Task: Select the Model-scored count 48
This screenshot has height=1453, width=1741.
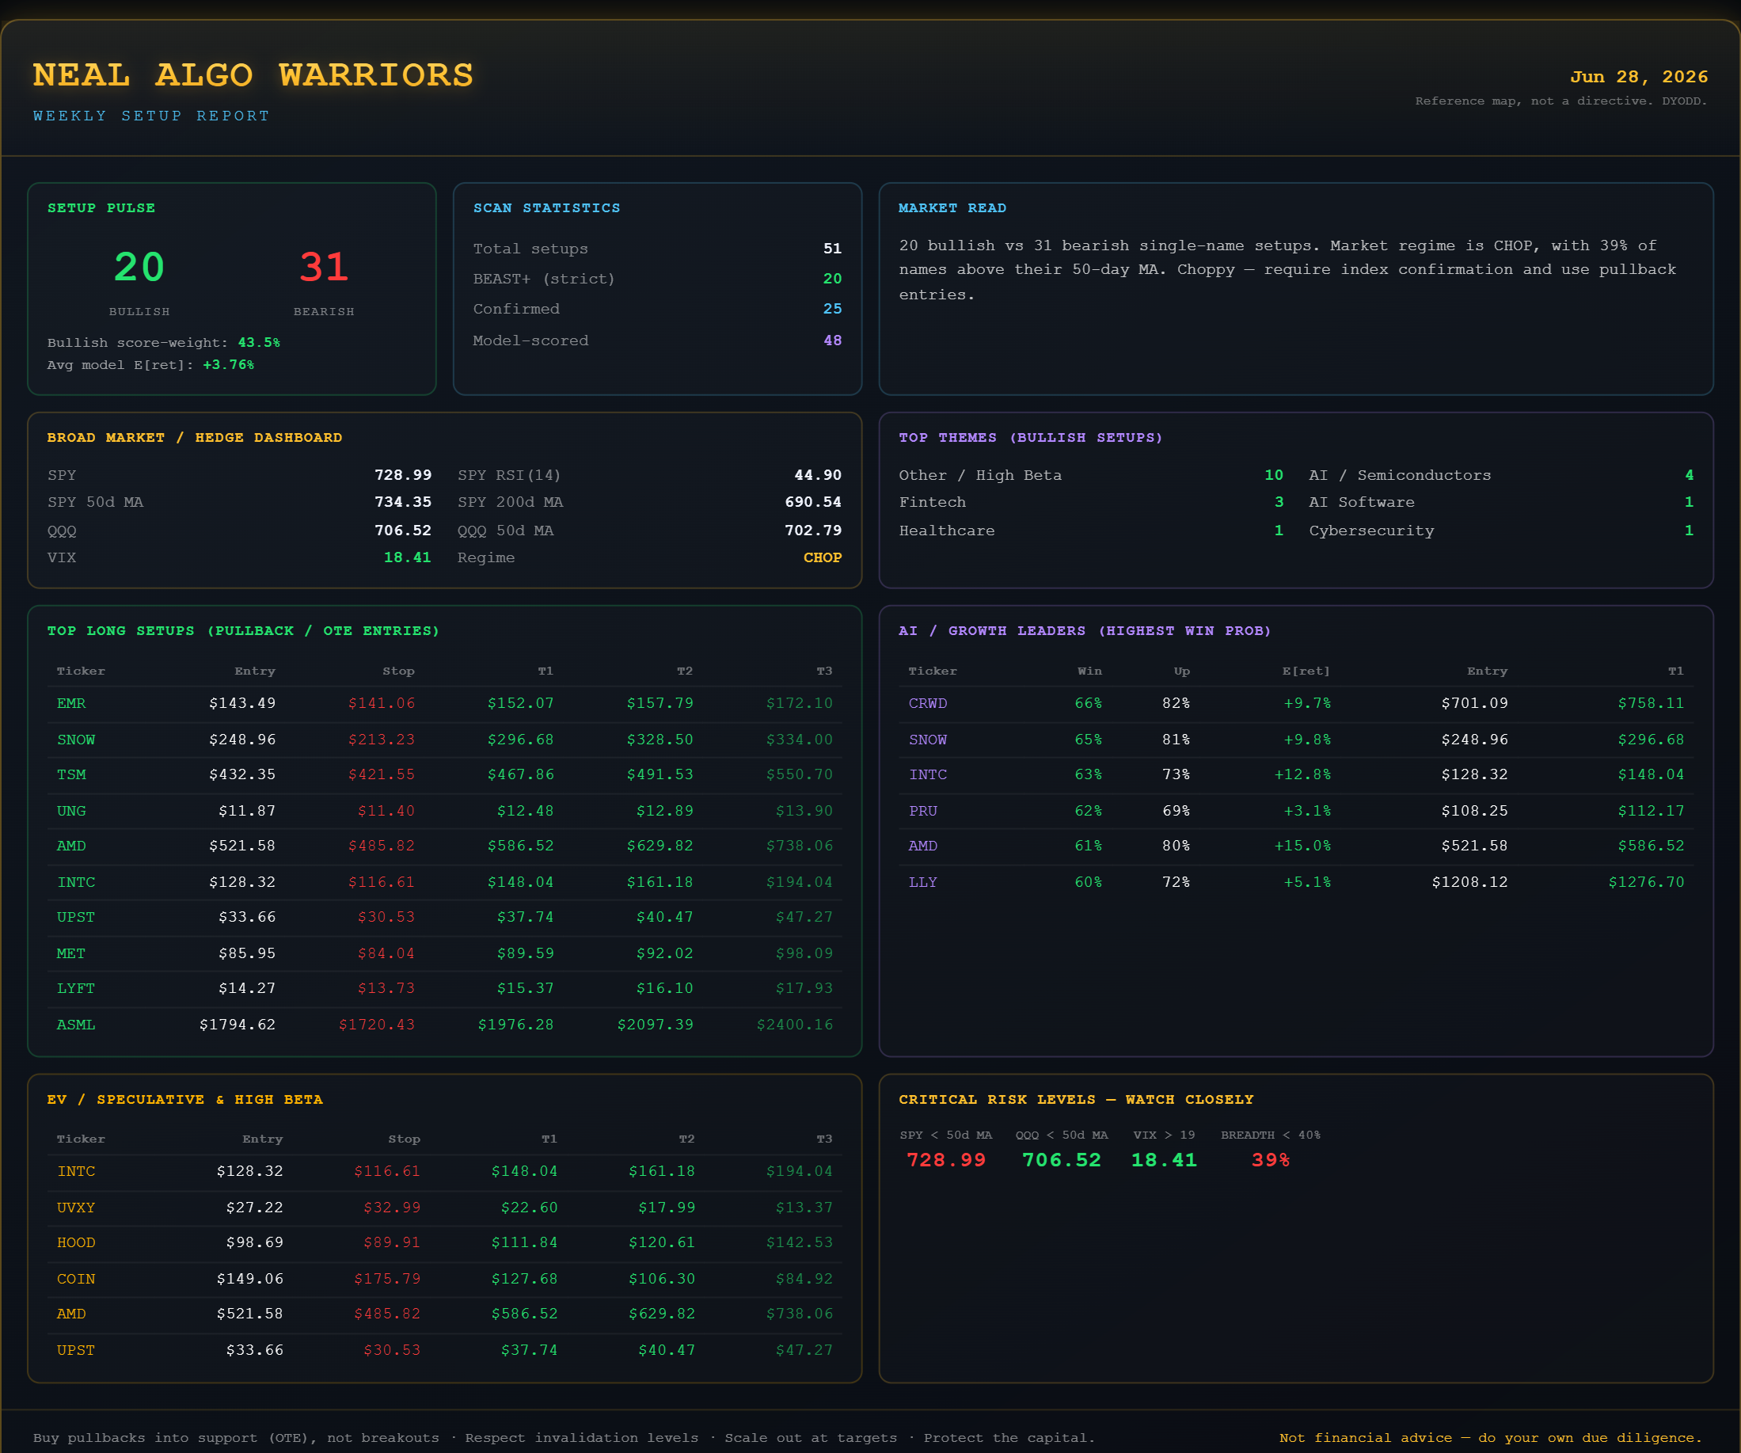Action: (832, 340)
